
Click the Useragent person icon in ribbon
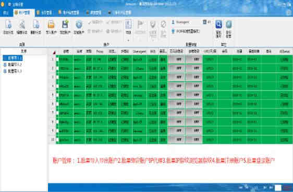click(173, 22)
